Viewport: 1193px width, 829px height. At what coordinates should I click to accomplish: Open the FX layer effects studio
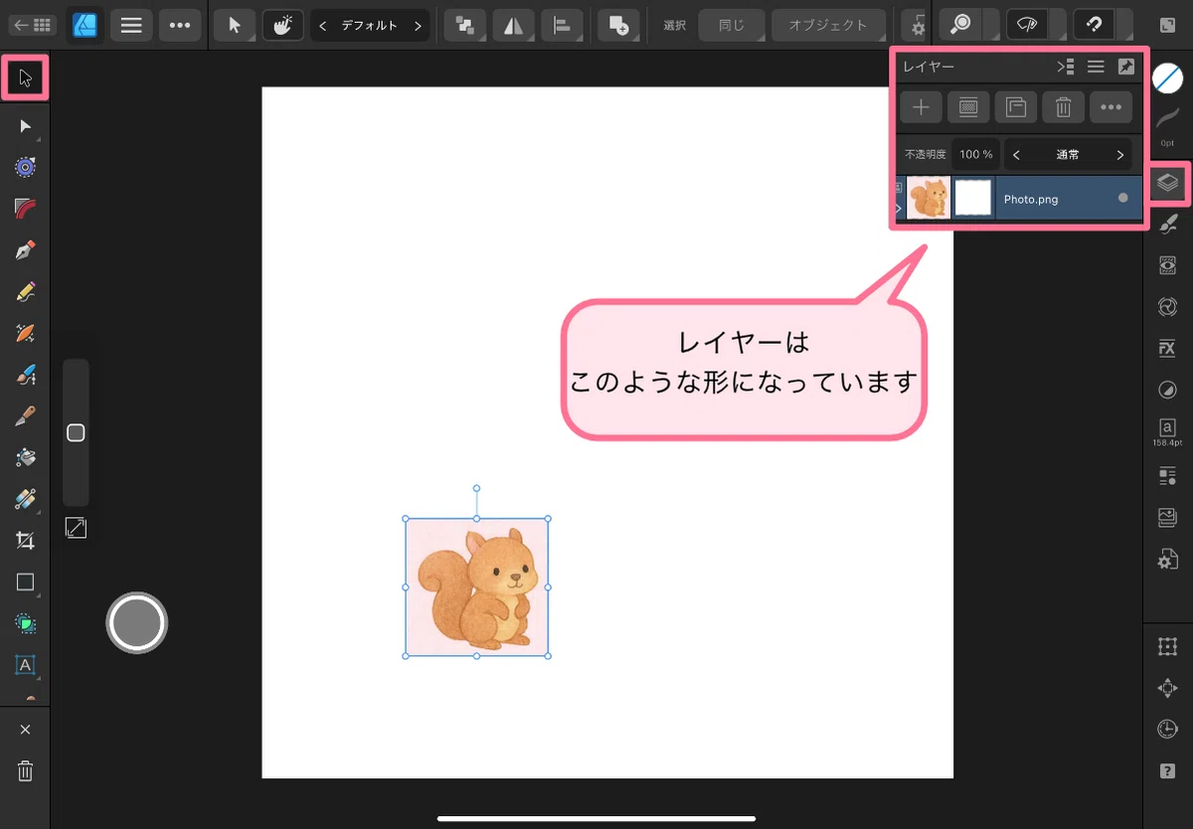click(1167, 349)
